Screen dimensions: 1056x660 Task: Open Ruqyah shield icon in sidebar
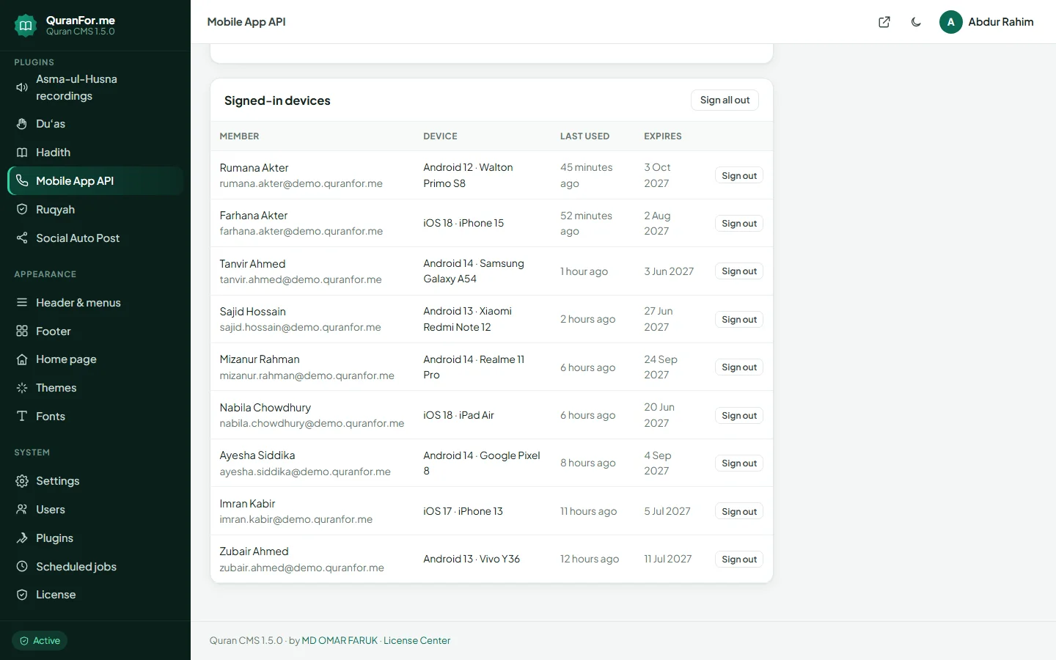coord(22,210)
